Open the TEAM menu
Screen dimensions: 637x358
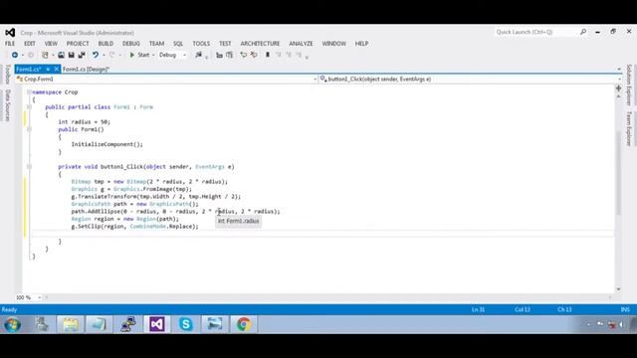[156, 44]
